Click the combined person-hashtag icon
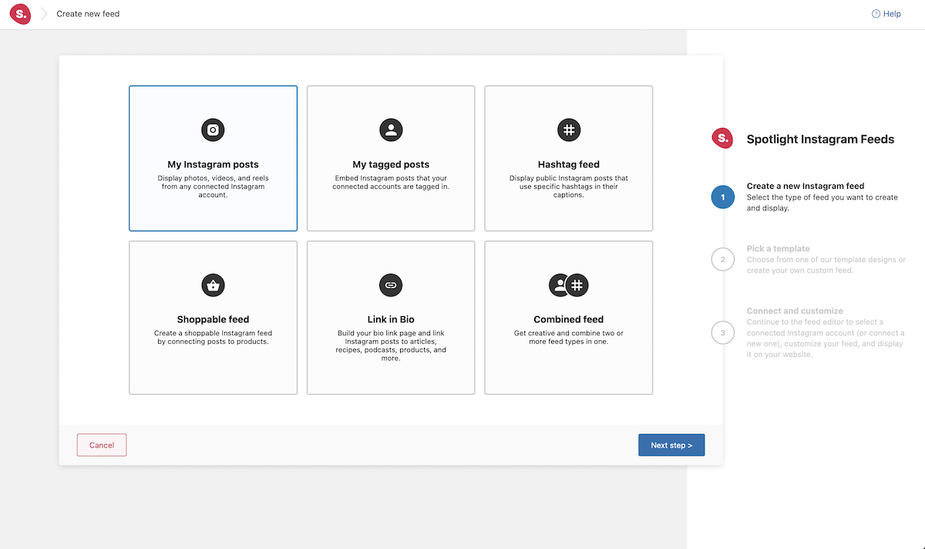The height and width of the screenshot is (549, 925). click(x=569, y=285)
